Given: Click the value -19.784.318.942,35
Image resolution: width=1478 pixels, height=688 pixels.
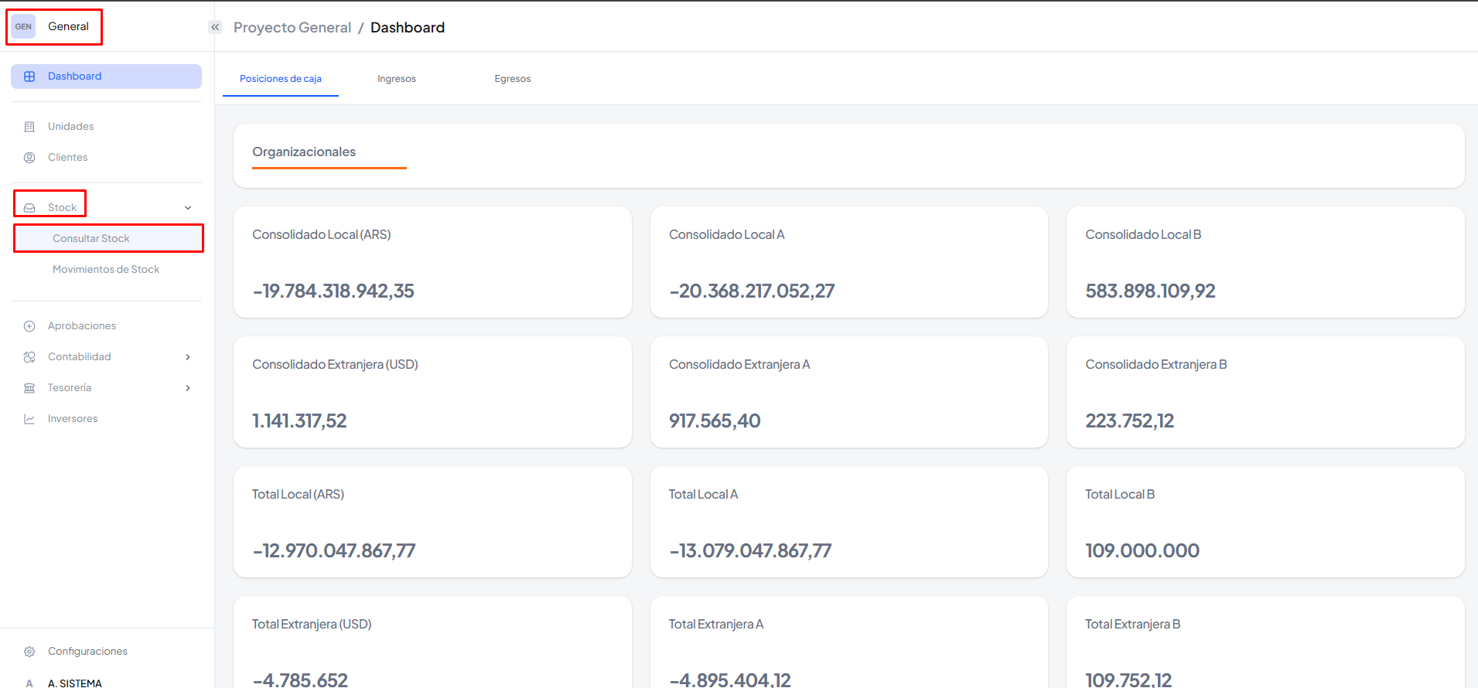Looking at the screenshot, I should tap(333, 291).
